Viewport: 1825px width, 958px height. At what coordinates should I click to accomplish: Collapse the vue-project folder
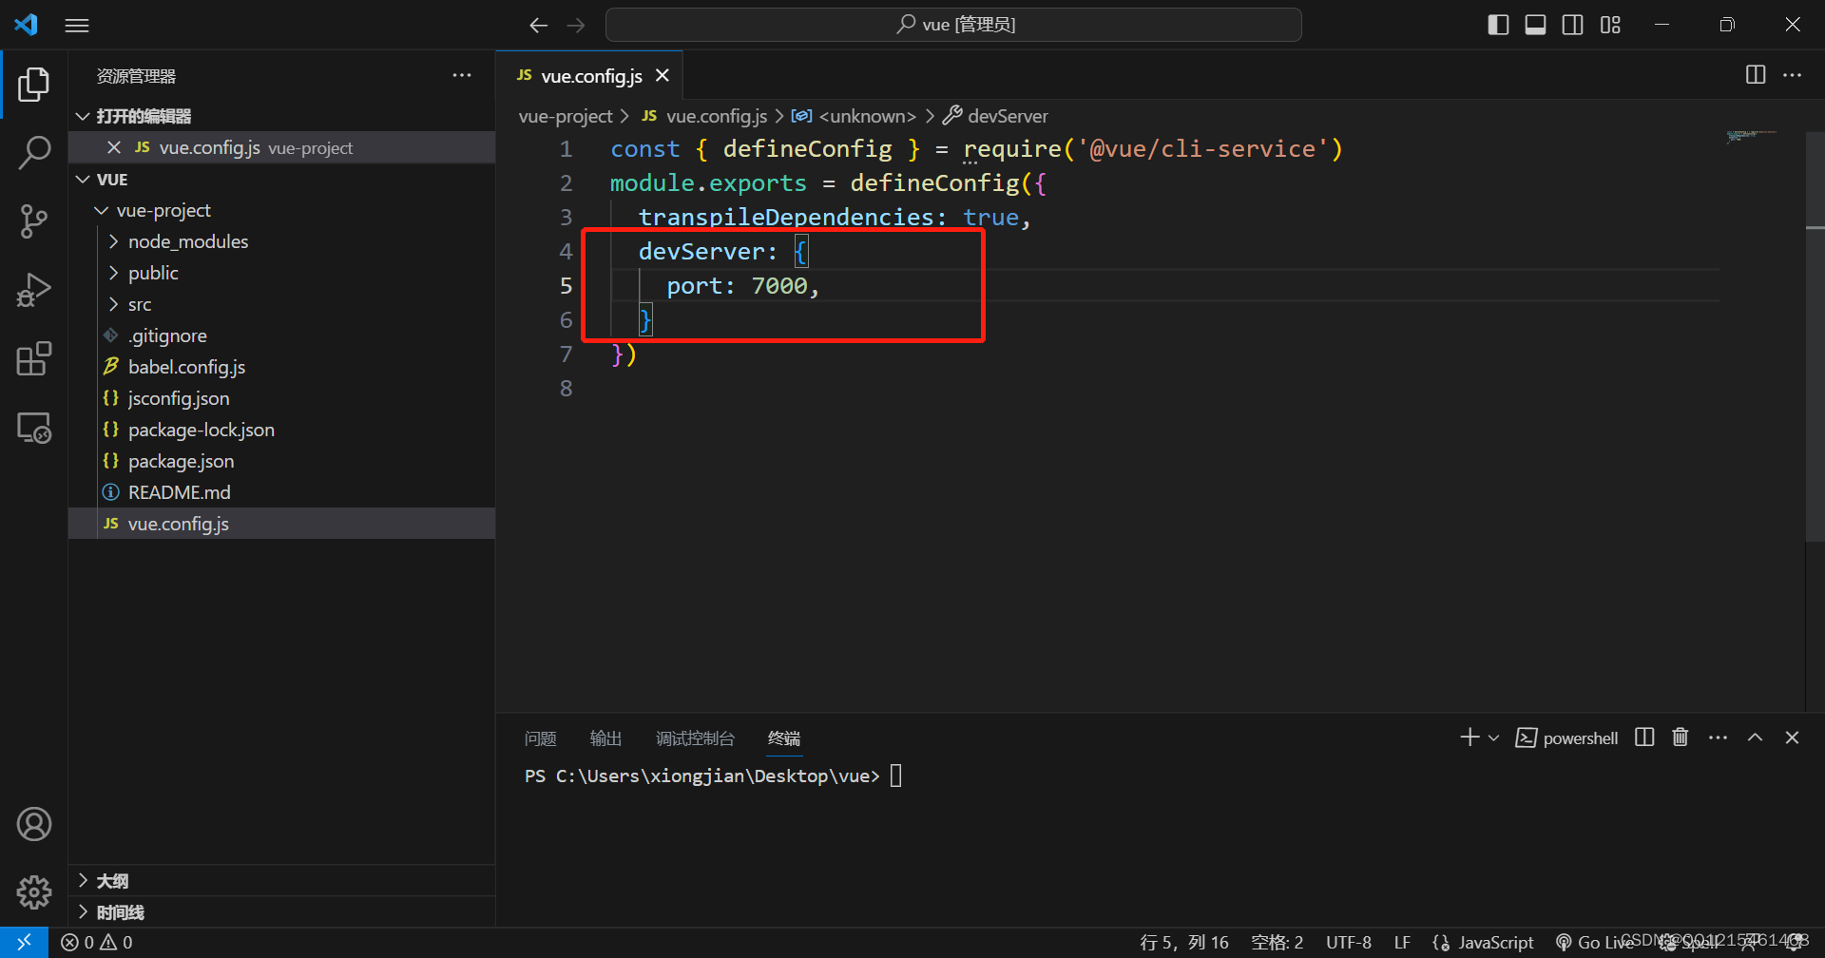tap(281, 210)
